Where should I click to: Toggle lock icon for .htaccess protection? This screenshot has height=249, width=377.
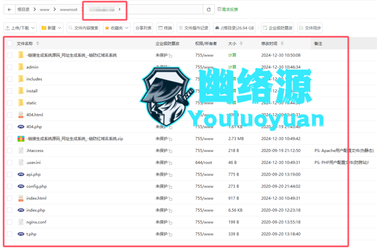coord(170,151)
